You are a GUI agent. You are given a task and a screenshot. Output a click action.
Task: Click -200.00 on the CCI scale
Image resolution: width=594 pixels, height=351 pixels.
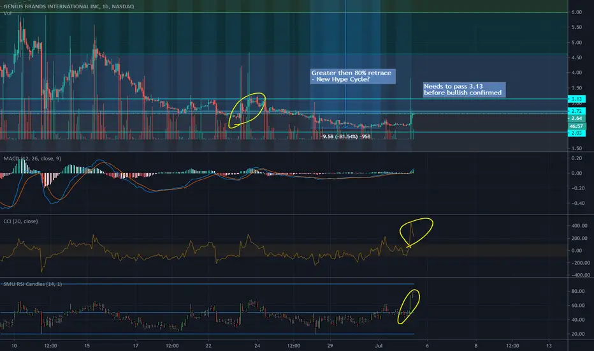579,262
